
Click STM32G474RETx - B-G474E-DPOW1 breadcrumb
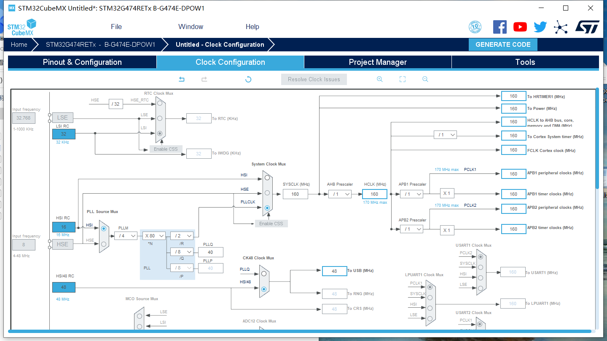[100, 45]
